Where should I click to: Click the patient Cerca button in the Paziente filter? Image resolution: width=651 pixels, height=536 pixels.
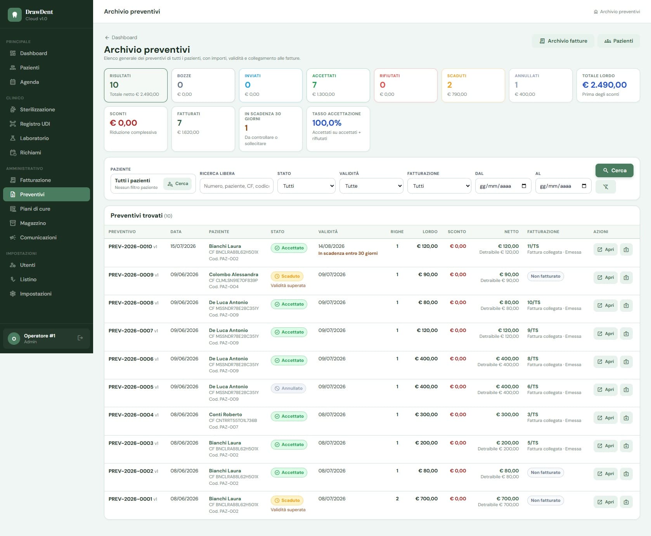pyautogui.click(x=178, y=184)
